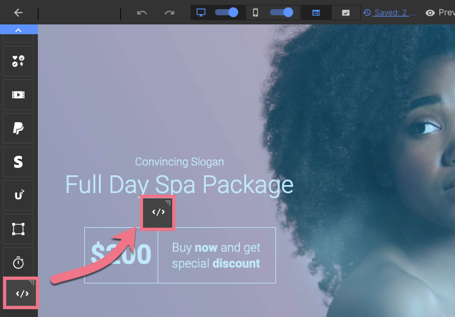Select the icons widget in sidebar
This screenshot has height=317, width=455.
point(18,61)
